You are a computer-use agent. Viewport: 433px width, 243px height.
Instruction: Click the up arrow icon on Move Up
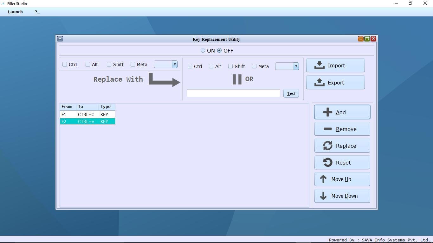tap(323, 179)
